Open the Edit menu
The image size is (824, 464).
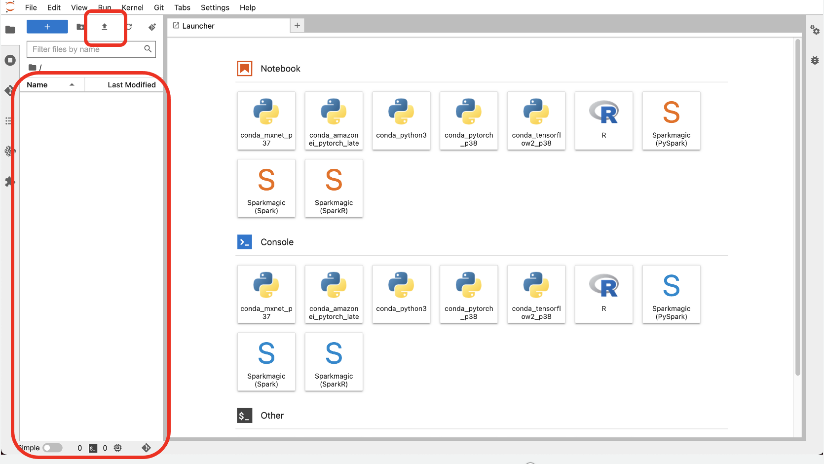point(54,7)
